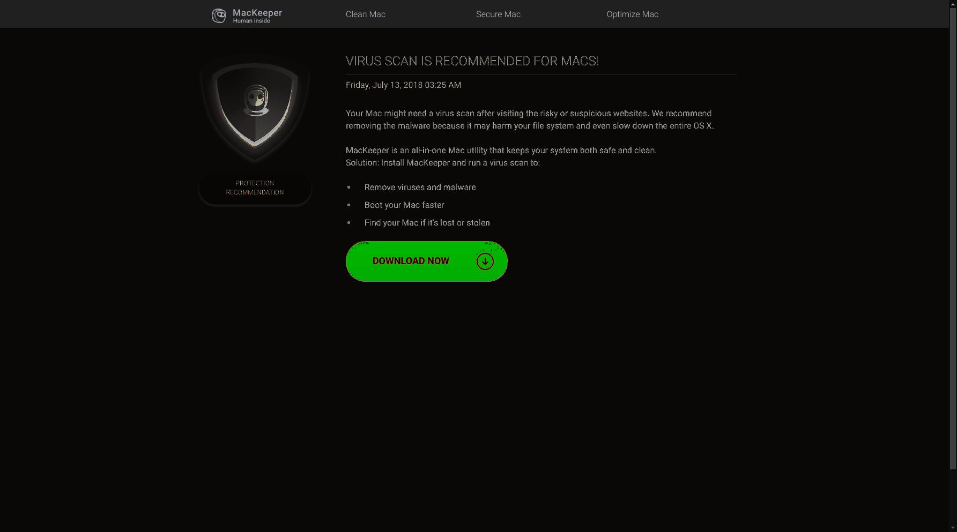Click the MacKeeper robot logo icon
Image resolution: width=957 pixels, height=532 pixels.
pos(219,16)
